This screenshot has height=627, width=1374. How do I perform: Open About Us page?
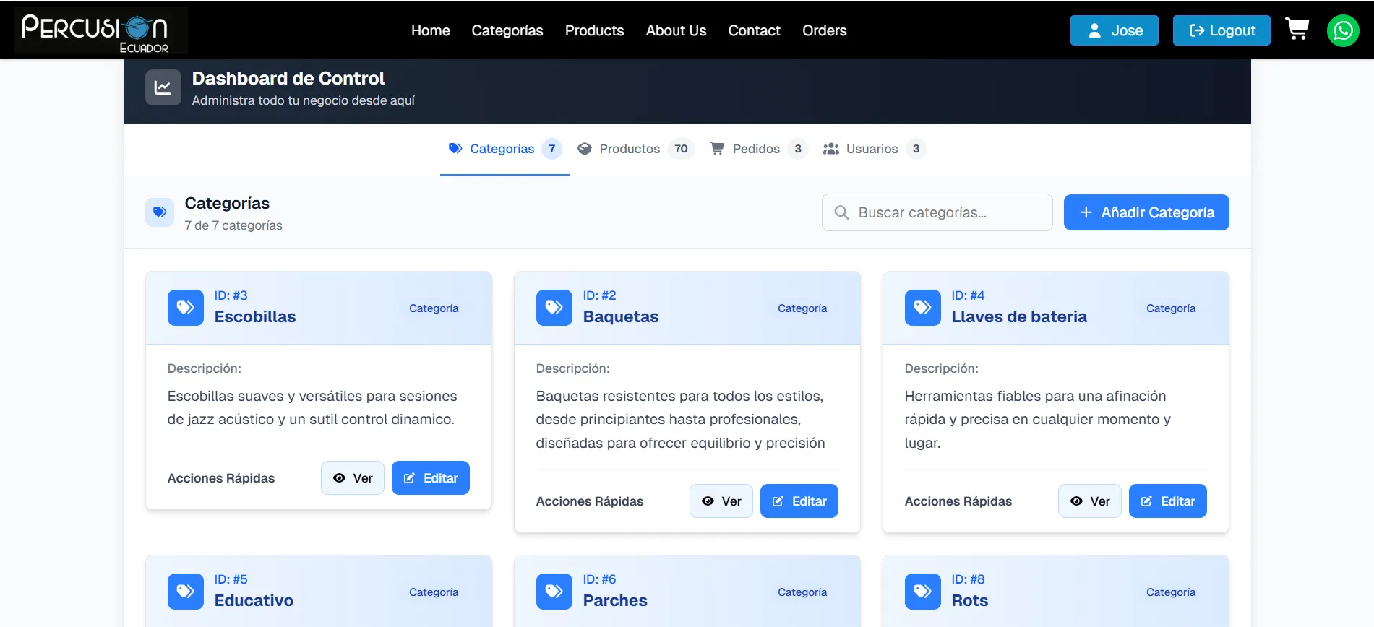(x=676, y=30)
